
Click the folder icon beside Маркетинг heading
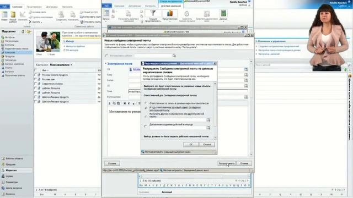click(29, 32)
